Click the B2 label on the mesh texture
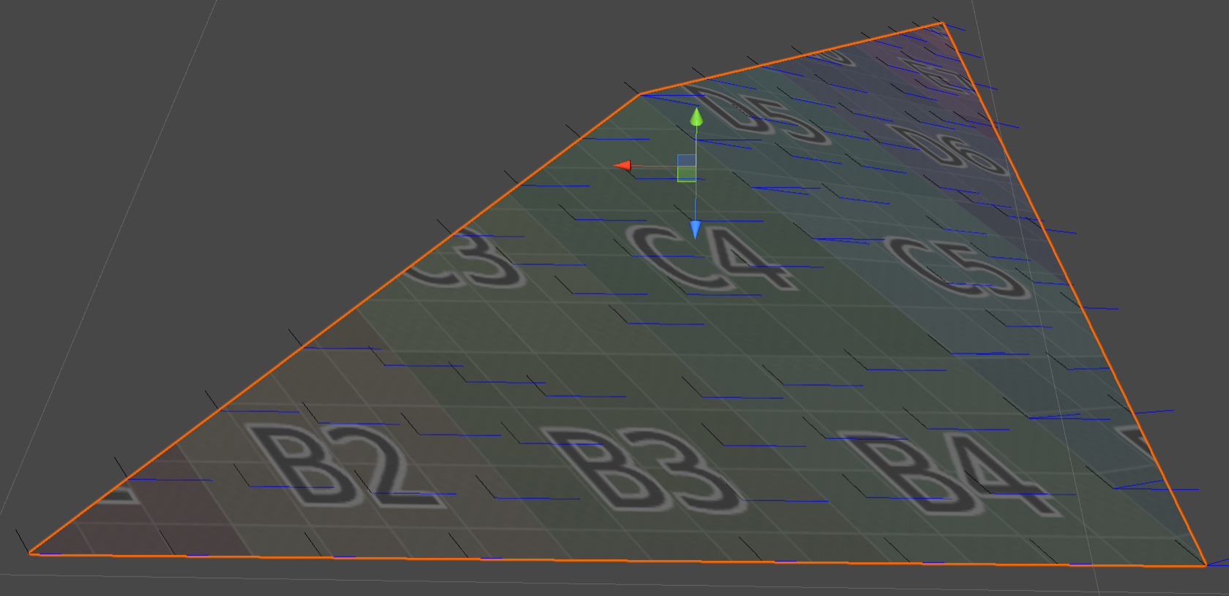1229x596 pixels. coord(344,465)
